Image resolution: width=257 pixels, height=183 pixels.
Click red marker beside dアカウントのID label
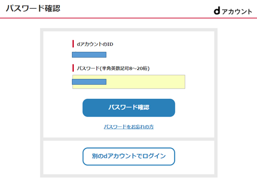pyautogui.click(x=73, y=44)
